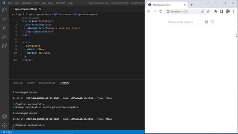
Task: Close the app.component.html editor tab
Action: (40, 9)
